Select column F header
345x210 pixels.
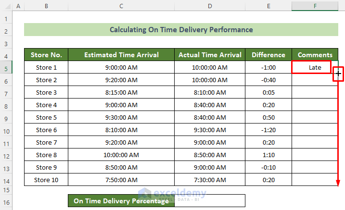[315, 6]
